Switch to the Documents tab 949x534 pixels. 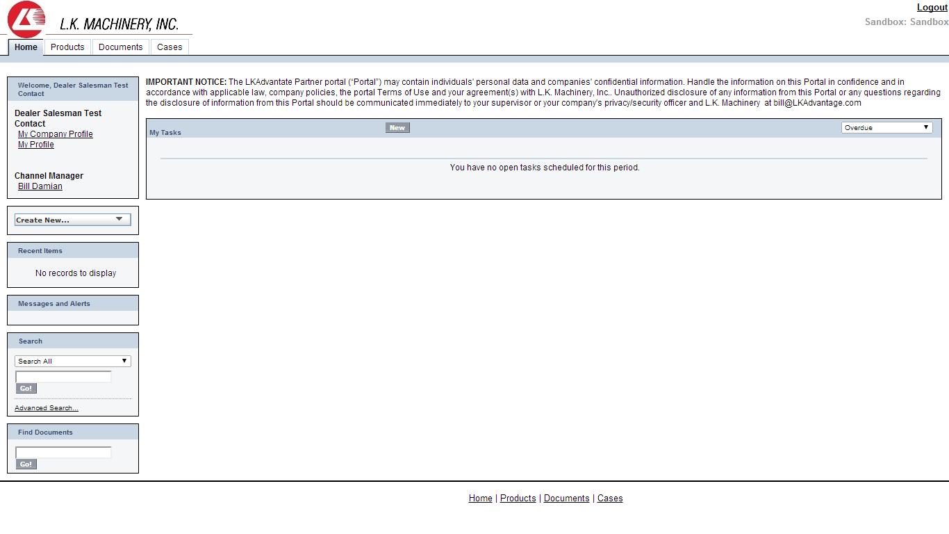(x=120, y=47)
